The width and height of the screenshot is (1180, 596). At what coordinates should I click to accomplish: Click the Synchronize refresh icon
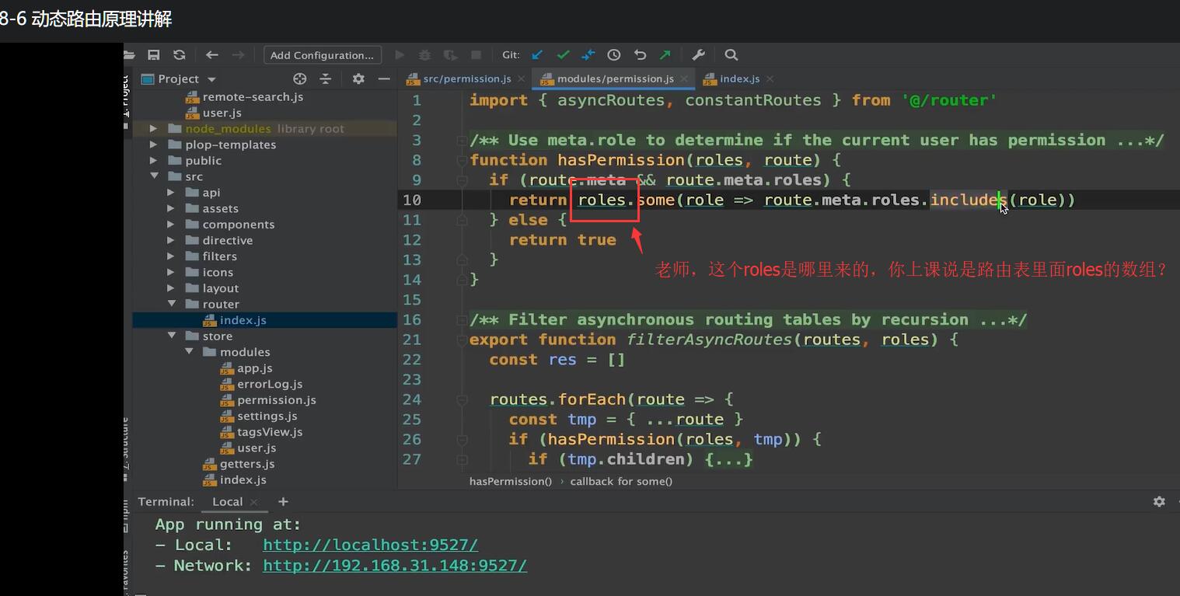[180, 55]
